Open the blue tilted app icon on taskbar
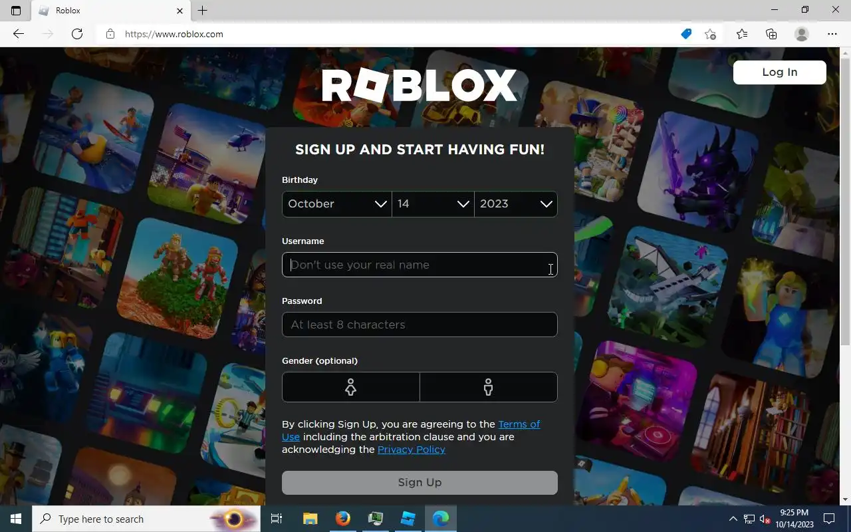The width and height of the screenshot is (851, 532). 408,519
